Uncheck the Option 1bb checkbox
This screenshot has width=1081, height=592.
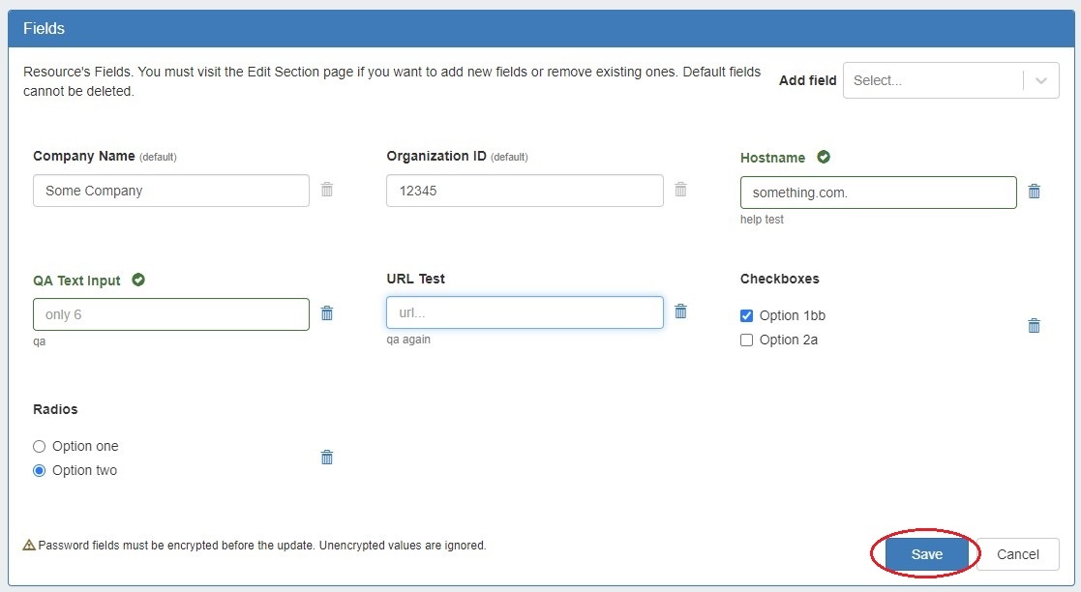(746, 315)
